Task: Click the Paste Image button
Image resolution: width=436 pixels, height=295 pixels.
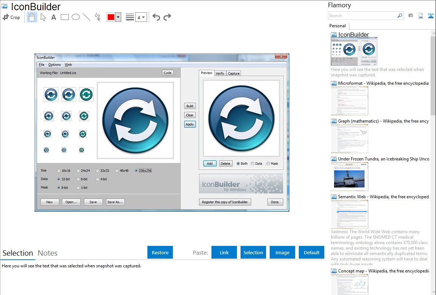Action: [x=282, y=252]
